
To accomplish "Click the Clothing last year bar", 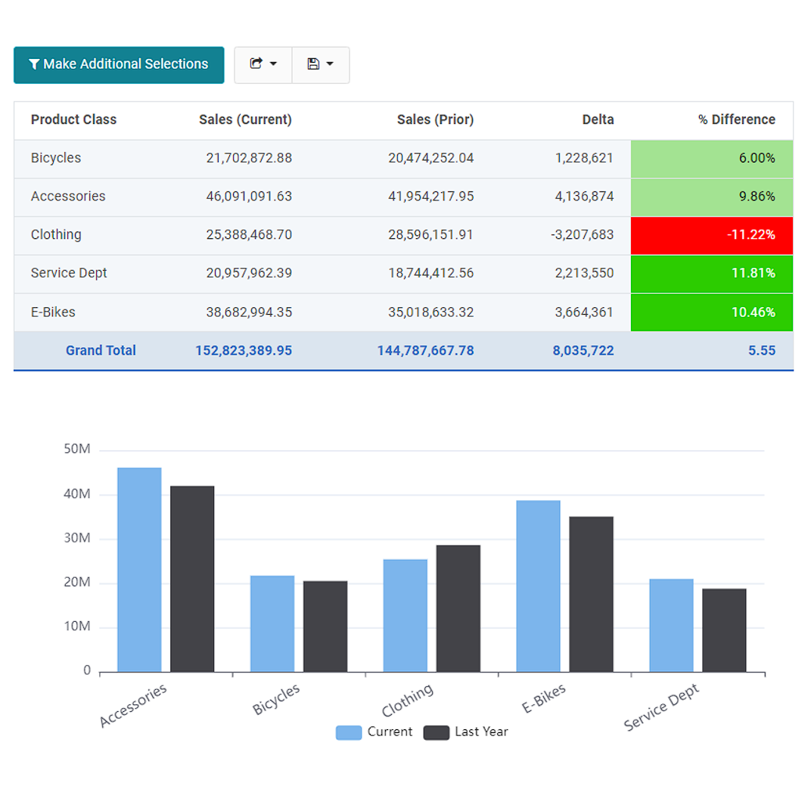I will coord(458,608).
